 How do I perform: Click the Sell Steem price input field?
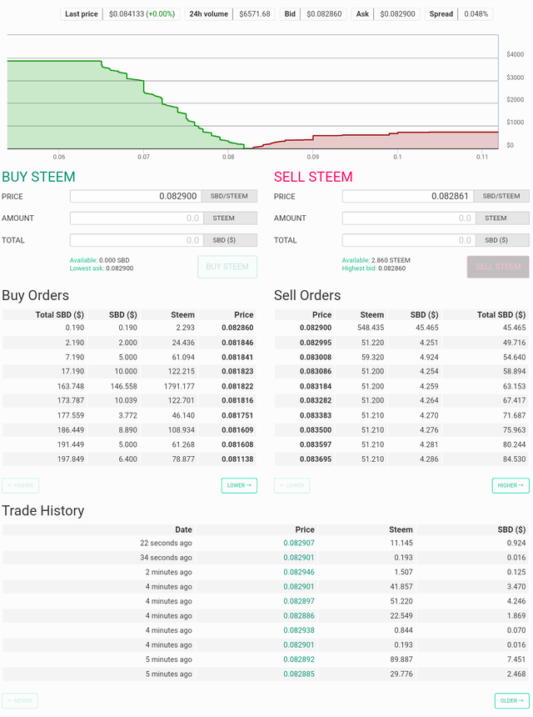pyautogui.click(x=408, y=196)
